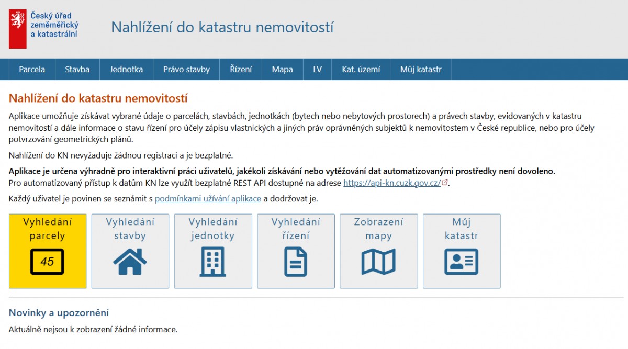This screenshot has height=349, width=628.
Task: Click text 'Aktuálně nejsou k zobrazení žádné informace.'
Action: point(93,330)
